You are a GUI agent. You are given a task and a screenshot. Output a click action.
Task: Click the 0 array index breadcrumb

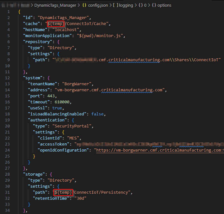tap(145, 5)
